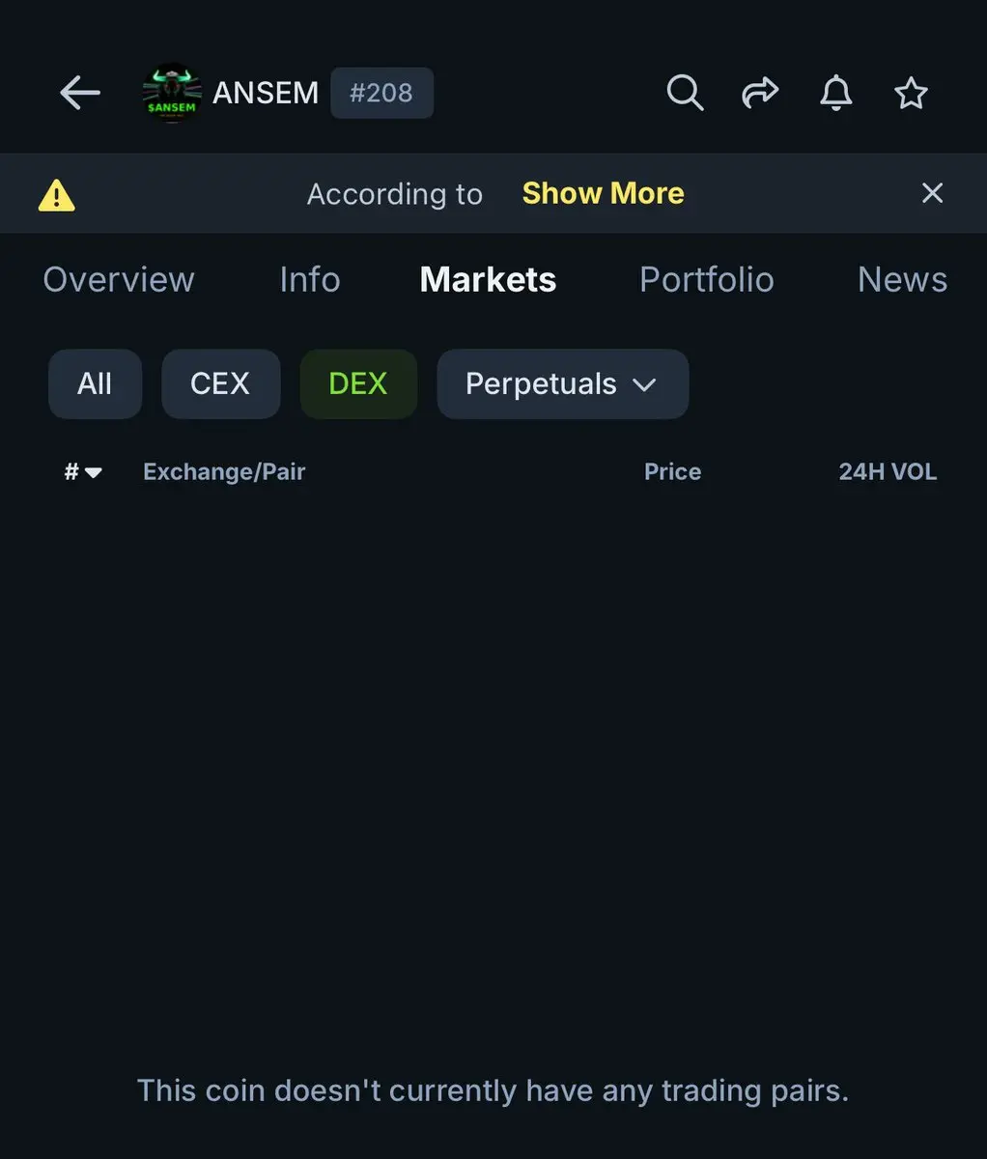The image size is (987, 1159).
Task: Expand the Perpetuals dropdown
Action: (x=562, y=383)
